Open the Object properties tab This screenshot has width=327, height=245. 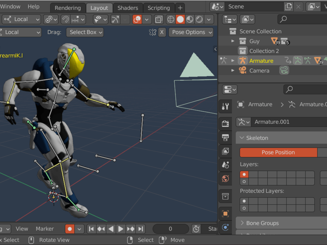tap(225, 214)
